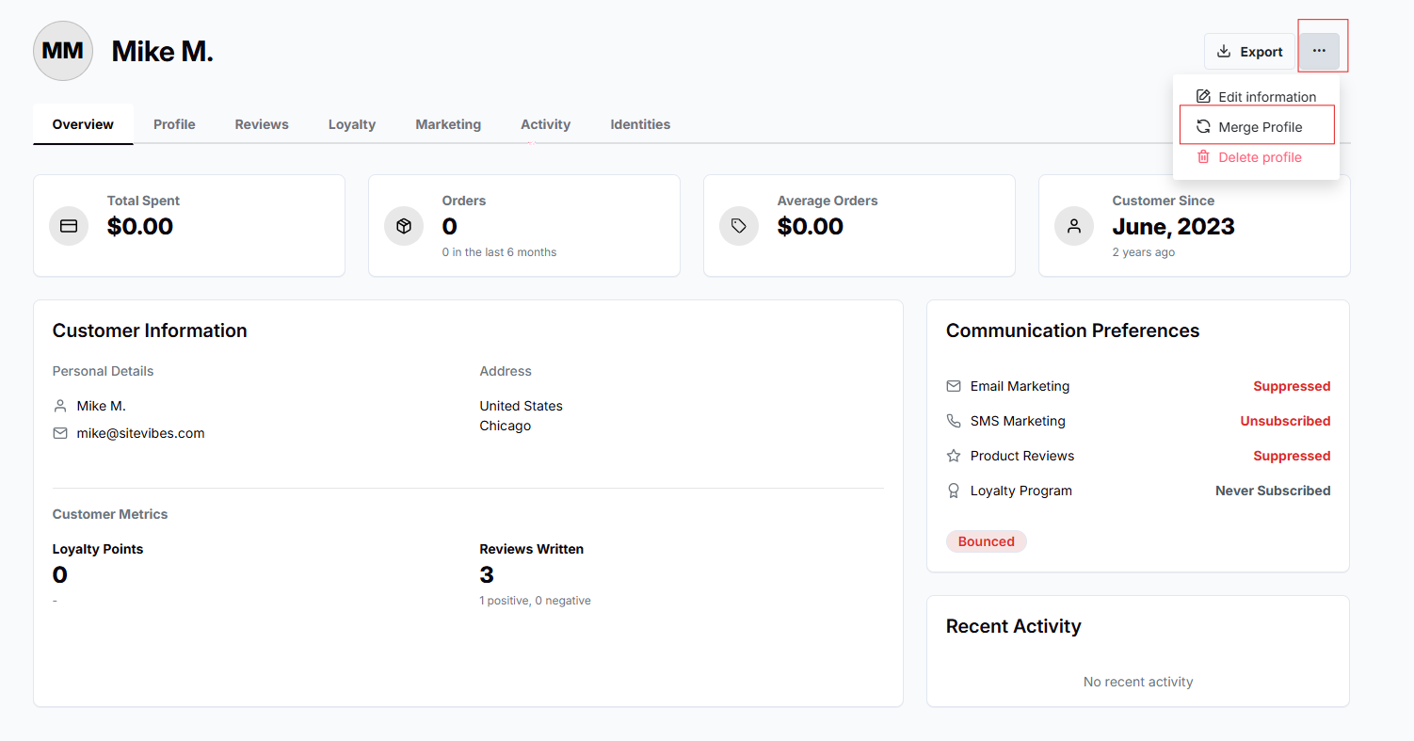Click the tag icon beside Average Orders

(x=739, y=226)
